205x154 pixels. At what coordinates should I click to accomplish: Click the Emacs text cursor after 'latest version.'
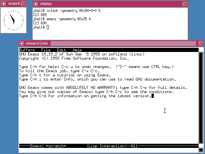point(153,96)
